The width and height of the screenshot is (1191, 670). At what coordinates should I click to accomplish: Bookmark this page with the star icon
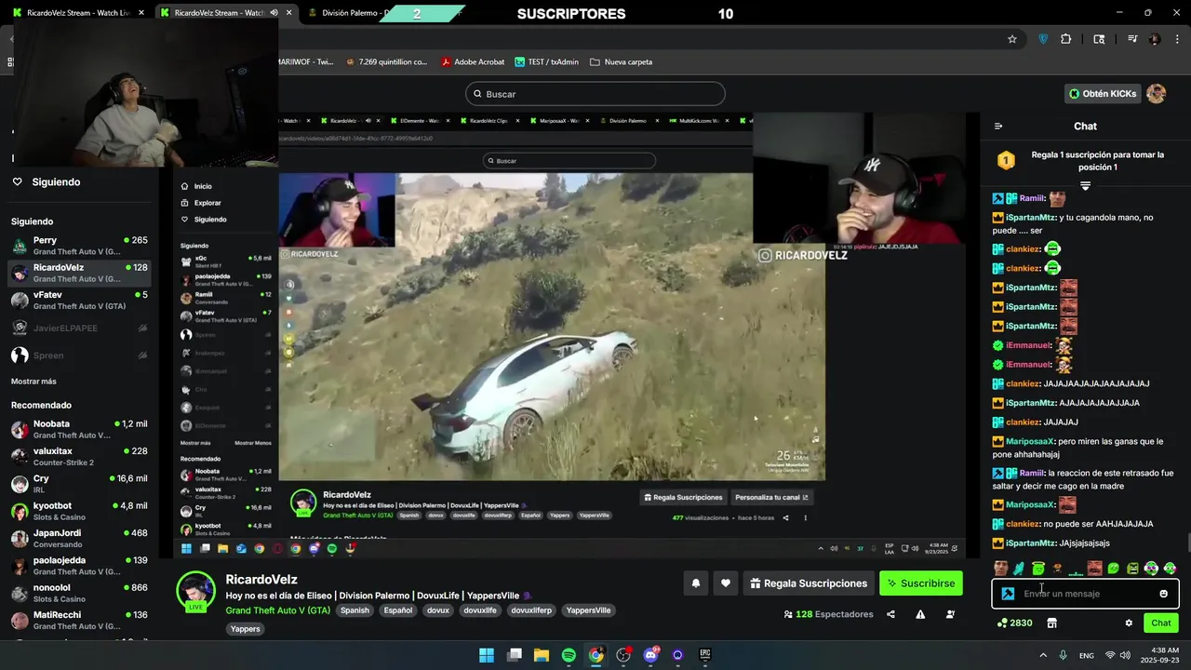1012,39
